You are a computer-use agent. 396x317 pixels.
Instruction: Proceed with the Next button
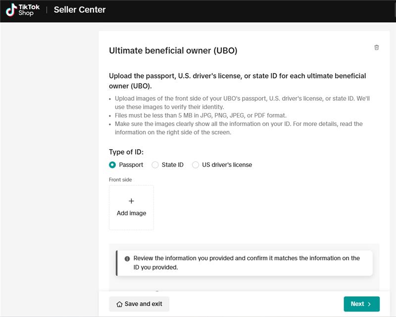tap(361, 304)
